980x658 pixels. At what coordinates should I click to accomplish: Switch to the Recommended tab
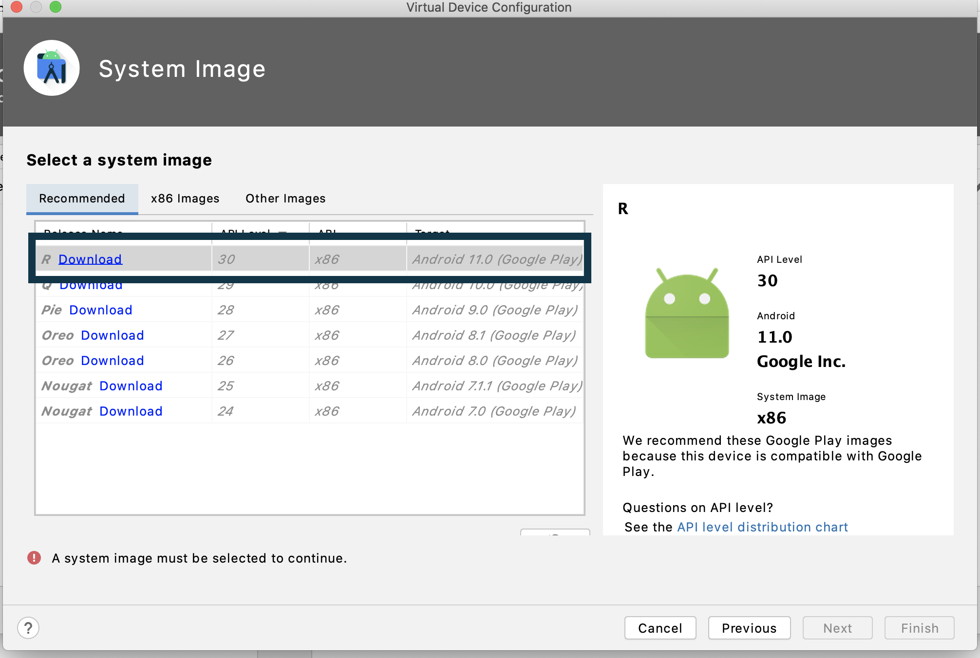click(82, 199)
